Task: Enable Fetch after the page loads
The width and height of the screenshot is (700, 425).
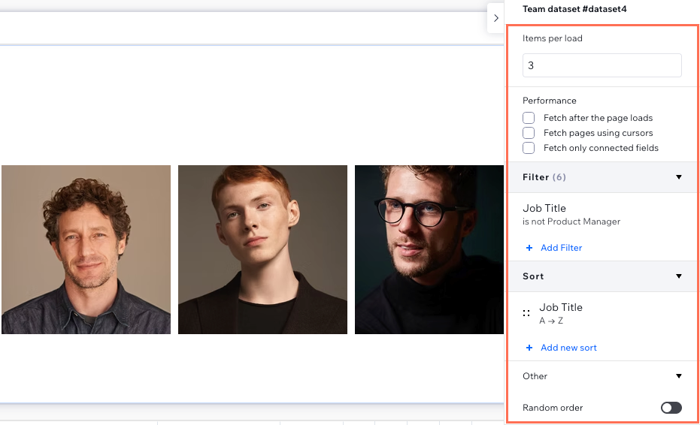Action: point(529,118)
